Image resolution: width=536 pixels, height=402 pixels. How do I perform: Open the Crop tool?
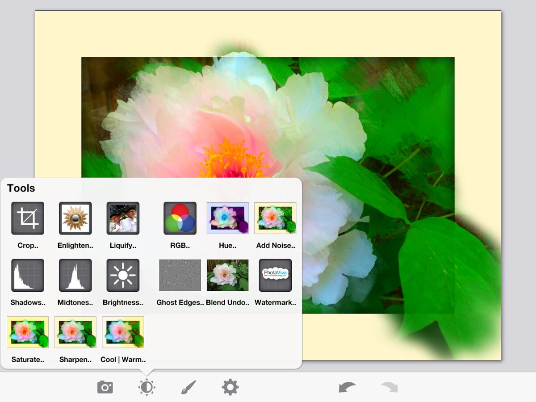coord(28,218)
